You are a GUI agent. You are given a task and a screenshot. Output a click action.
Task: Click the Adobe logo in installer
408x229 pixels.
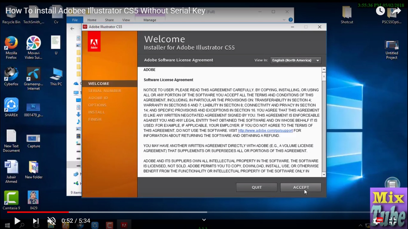click(x=94, y=41)
